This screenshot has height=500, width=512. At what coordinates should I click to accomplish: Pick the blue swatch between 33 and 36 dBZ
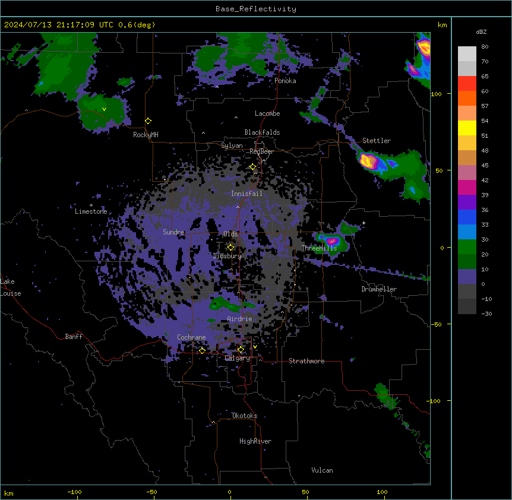coord(467,217)
